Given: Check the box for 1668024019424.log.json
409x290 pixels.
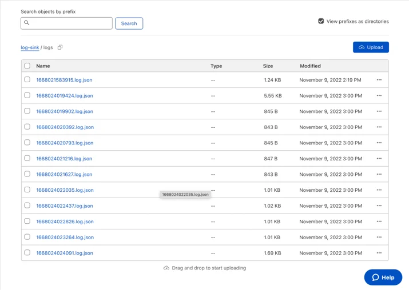Looking at the screenshot, I should tap(27, 95).
